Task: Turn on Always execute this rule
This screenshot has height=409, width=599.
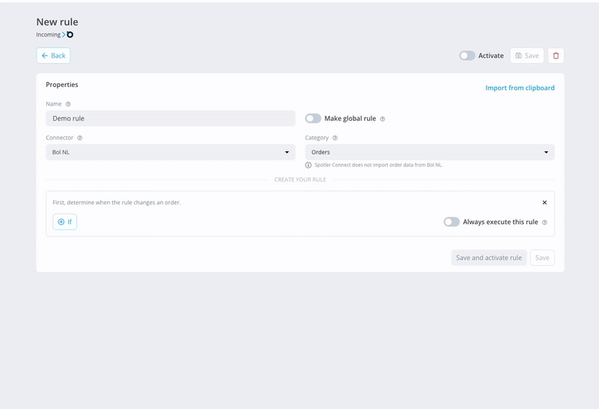Action: click(451, 222)
